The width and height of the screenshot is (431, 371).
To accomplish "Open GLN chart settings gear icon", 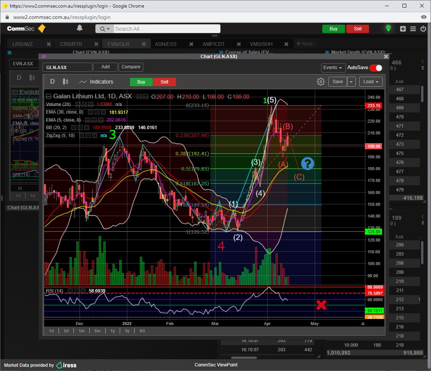I will click(321, 82).
